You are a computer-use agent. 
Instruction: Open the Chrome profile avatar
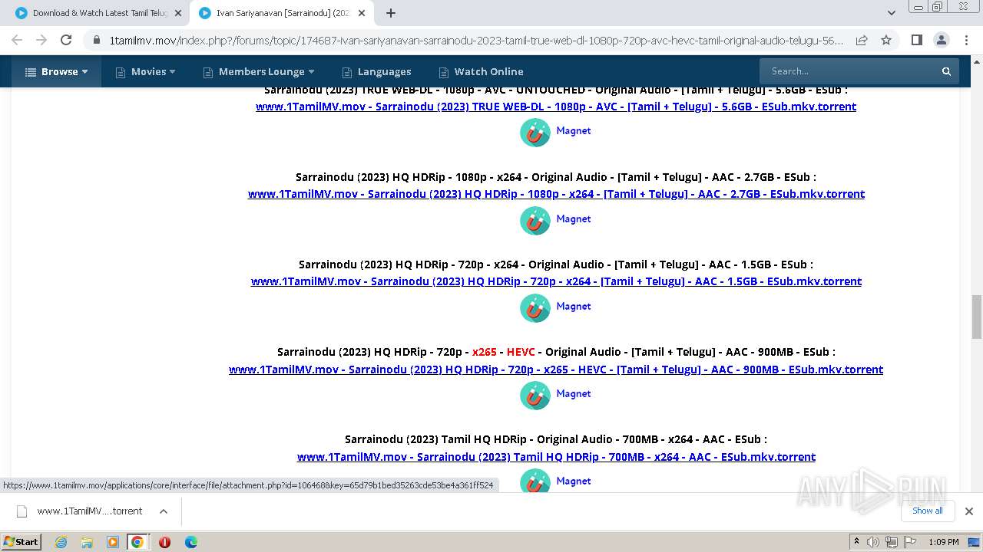(941, 40)
